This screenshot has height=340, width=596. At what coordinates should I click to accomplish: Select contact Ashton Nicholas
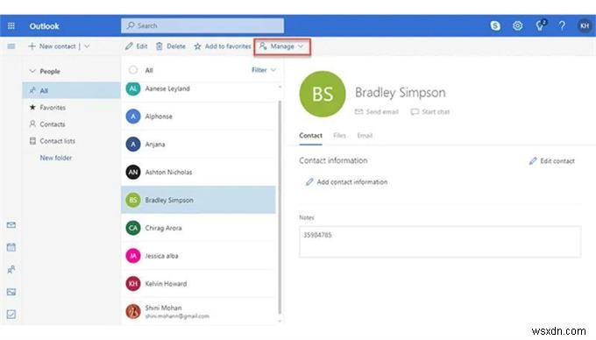tap(198, 172)
